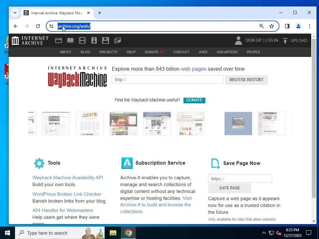Open the PROJECTS menu item
This screenshot has height=239, width=319.
pyautogui.click(x=108, y=52)
